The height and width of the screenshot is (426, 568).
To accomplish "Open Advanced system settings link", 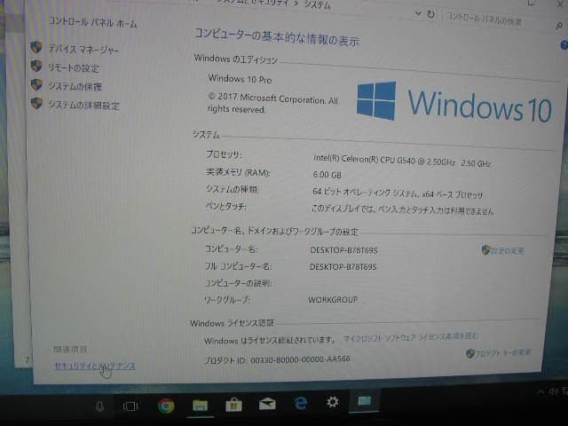I will [x=84, y=106].
